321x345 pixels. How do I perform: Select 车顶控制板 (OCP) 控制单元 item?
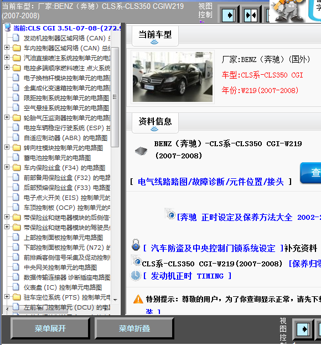[x=67, y=208]
